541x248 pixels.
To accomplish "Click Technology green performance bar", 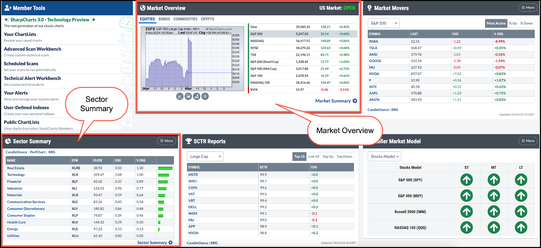I will point(163,175).
